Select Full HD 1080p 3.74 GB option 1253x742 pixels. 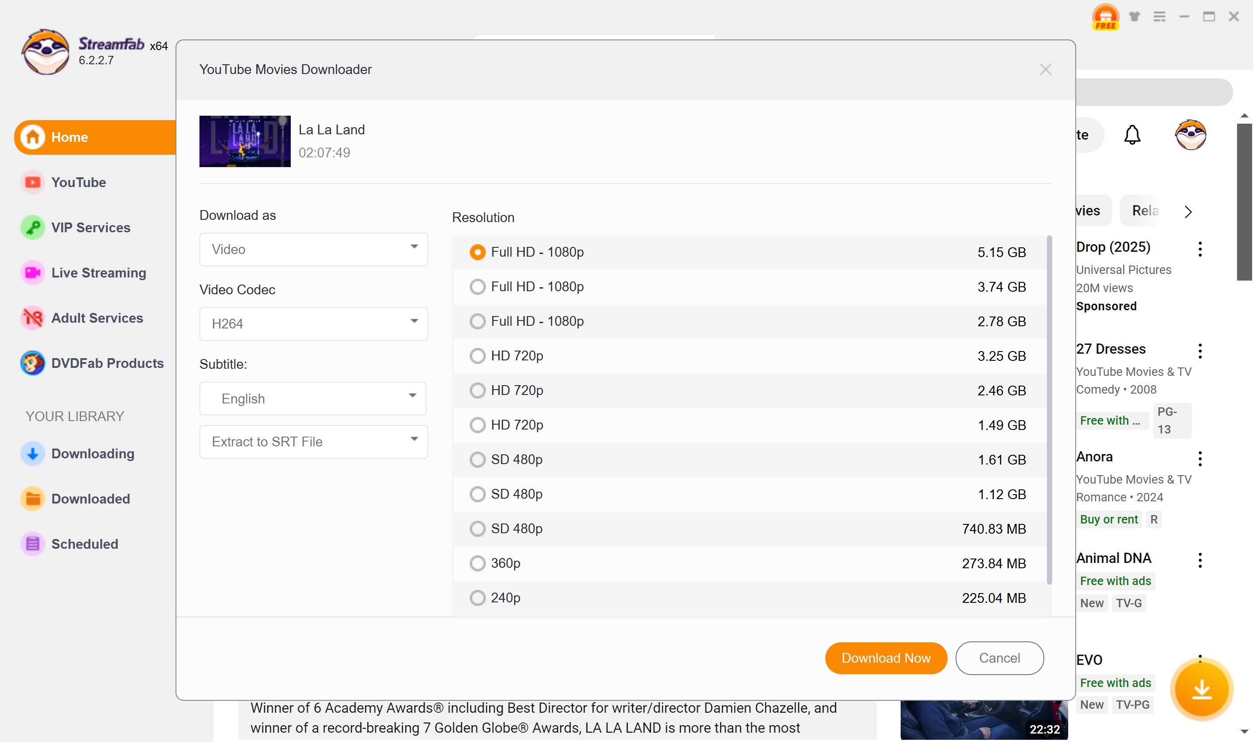pos(477,286)
